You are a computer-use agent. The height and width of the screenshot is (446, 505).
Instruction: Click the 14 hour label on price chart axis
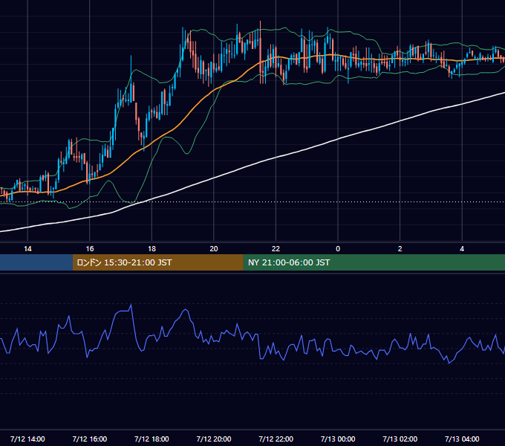click(x=27, y=249)
